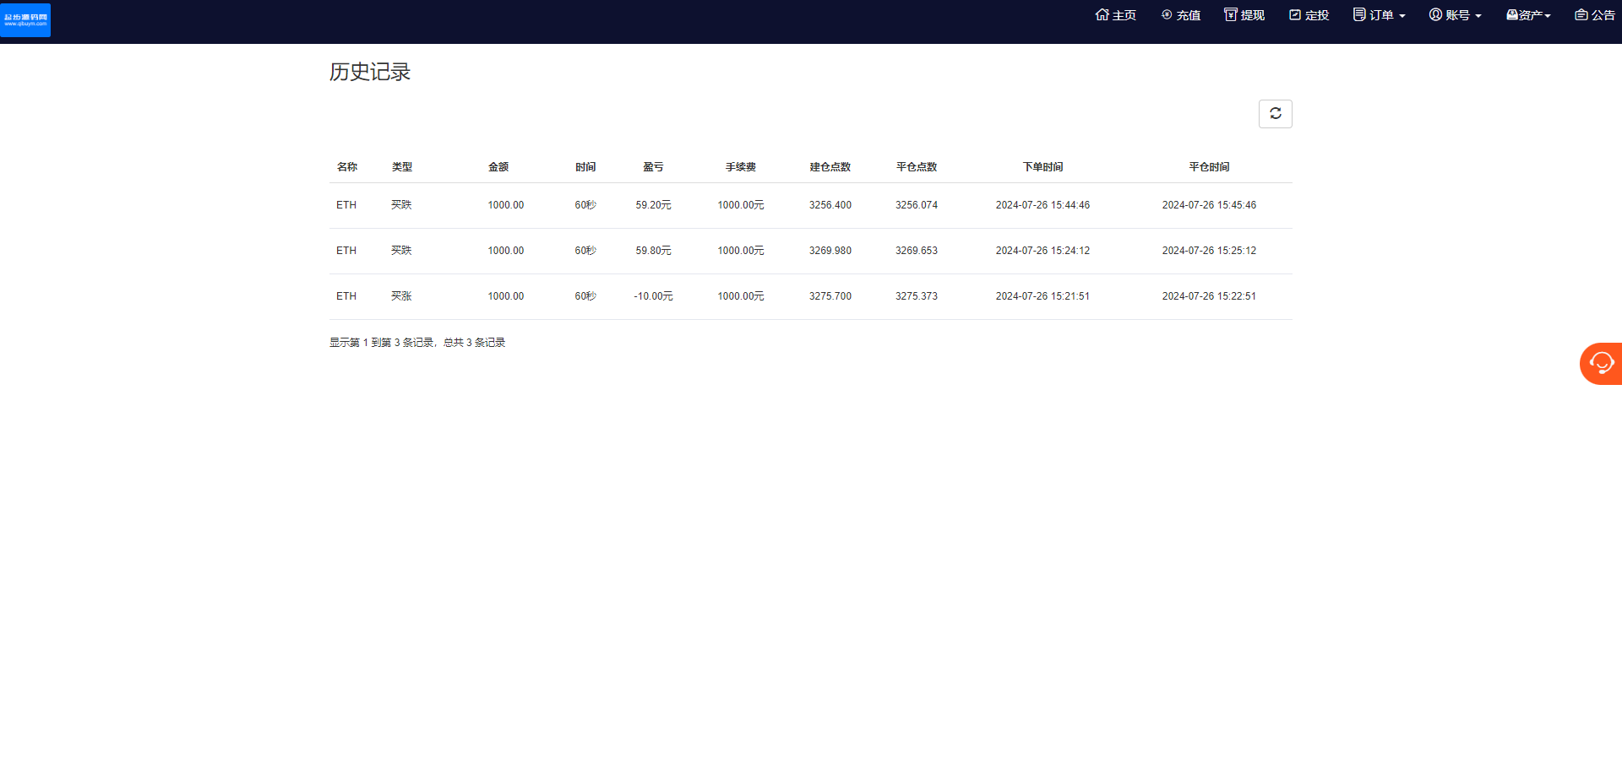This screenshot has width=1622, height=769.
Task: Select the ETH row with 59.20元 profit
Action: (653, 205)
